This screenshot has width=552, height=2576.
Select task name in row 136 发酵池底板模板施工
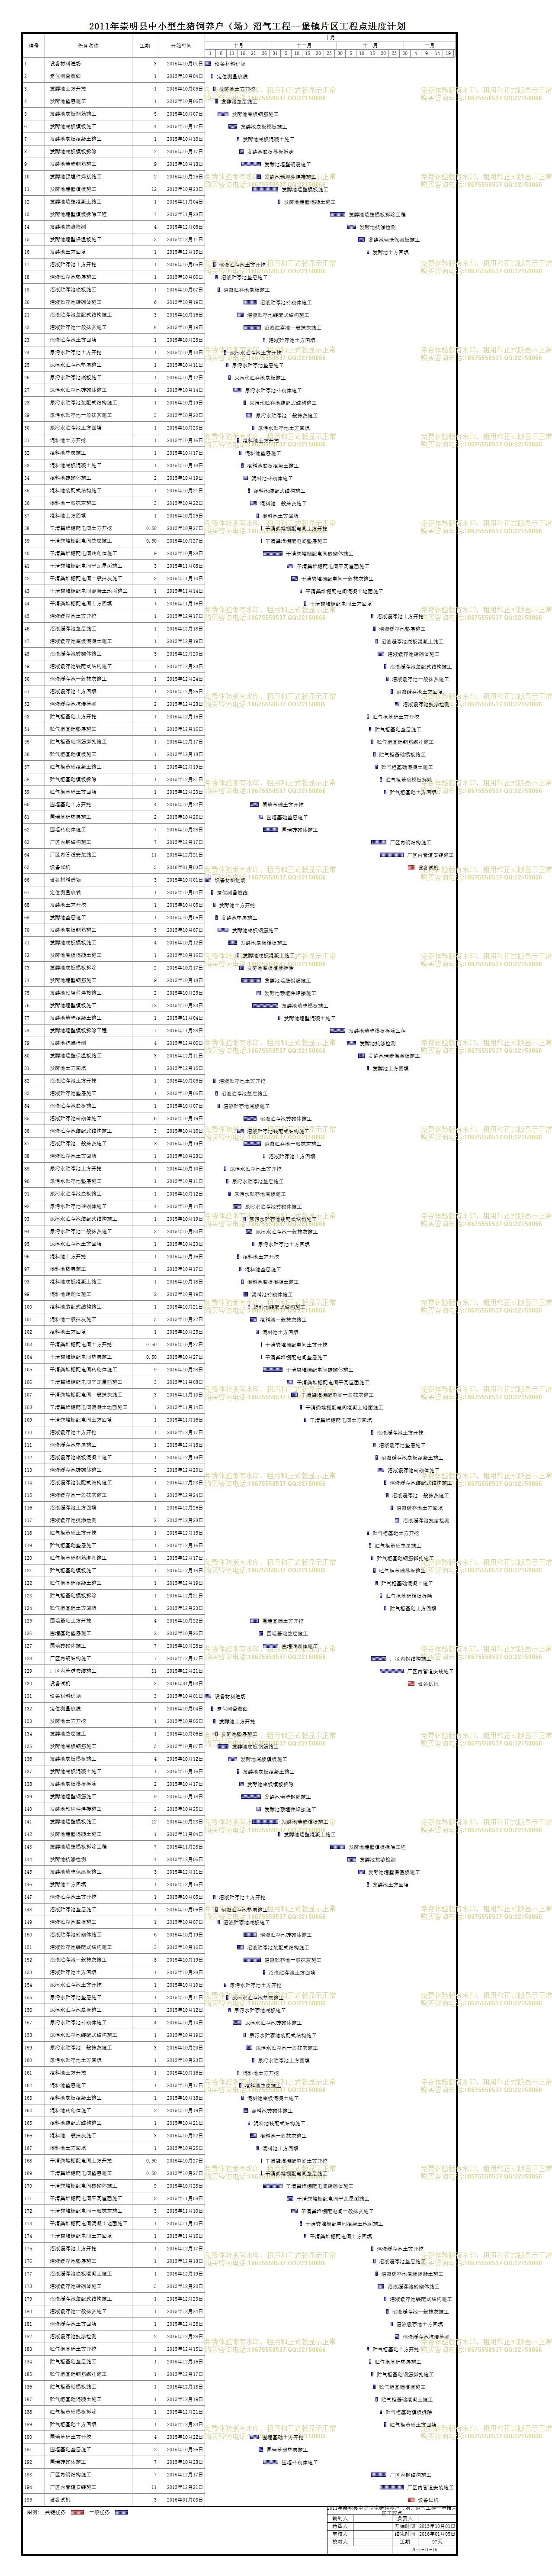(73, 1758)
